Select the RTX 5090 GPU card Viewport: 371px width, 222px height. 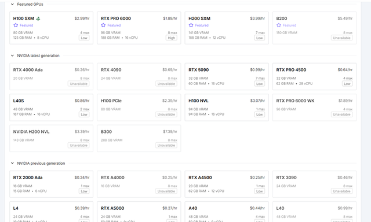[227, 76]
